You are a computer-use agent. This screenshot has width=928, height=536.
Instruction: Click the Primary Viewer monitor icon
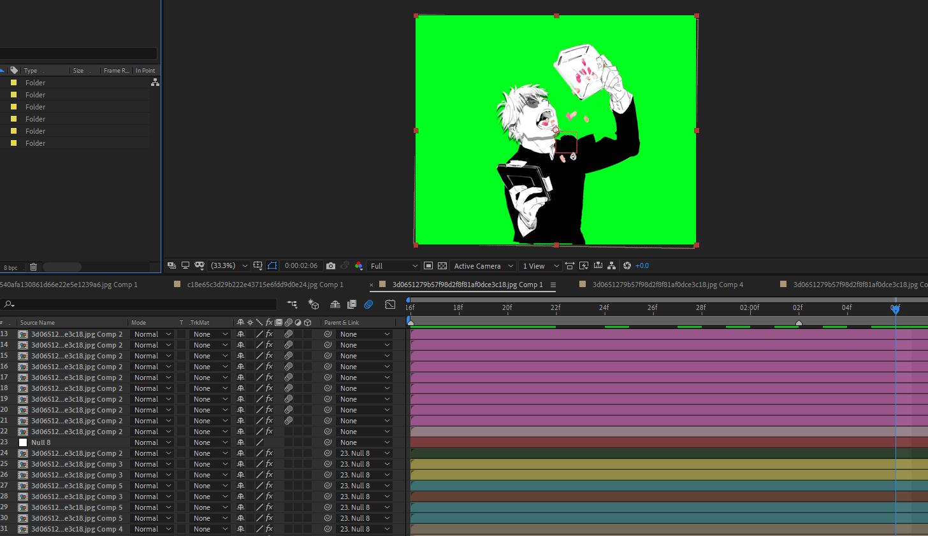point(185,265)
